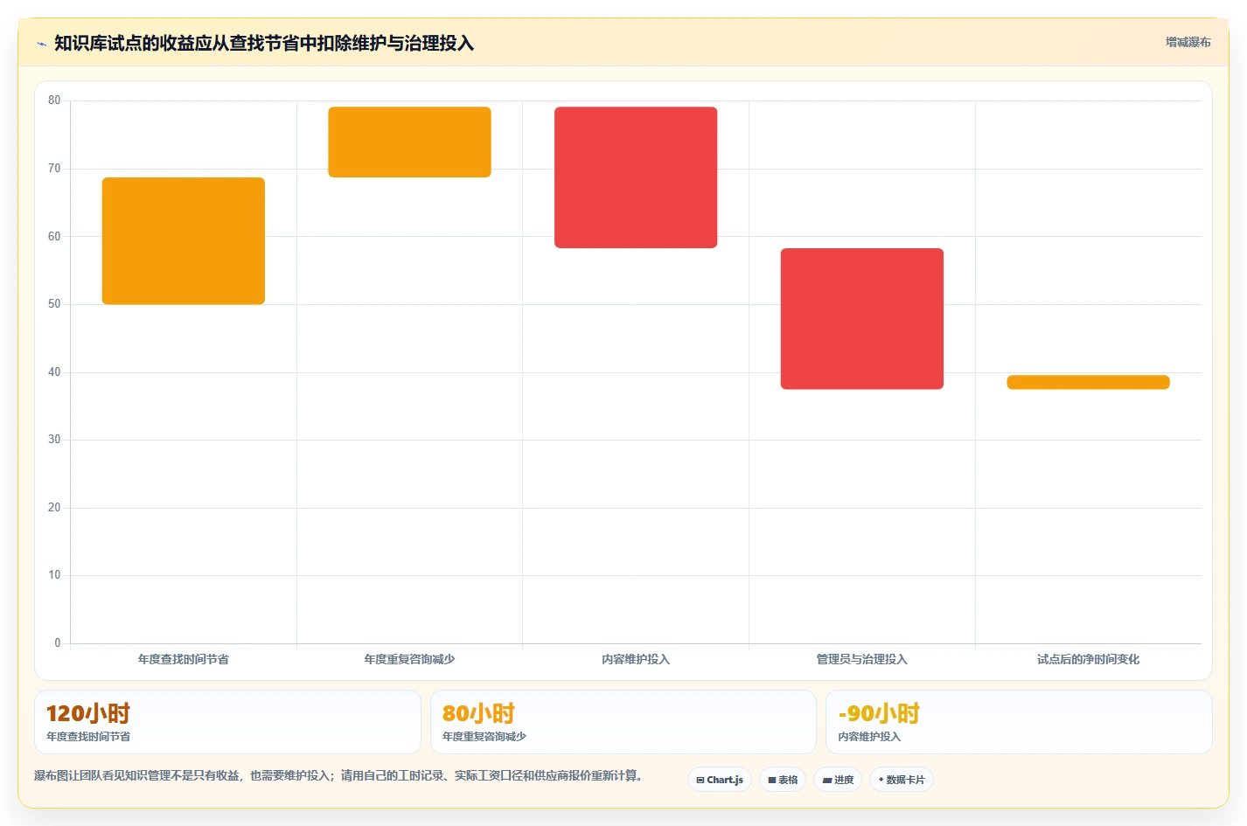Click the Chart.js chip

(x=720, y=780)
